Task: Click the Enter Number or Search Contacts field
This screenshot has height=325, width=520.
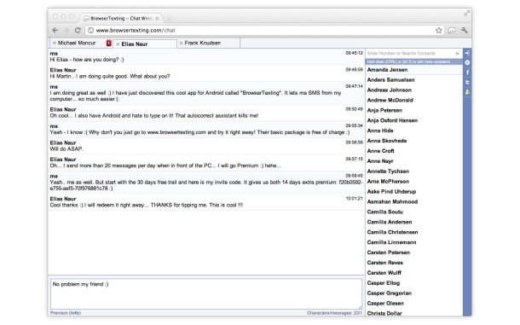Action: [x=410, y=54]
